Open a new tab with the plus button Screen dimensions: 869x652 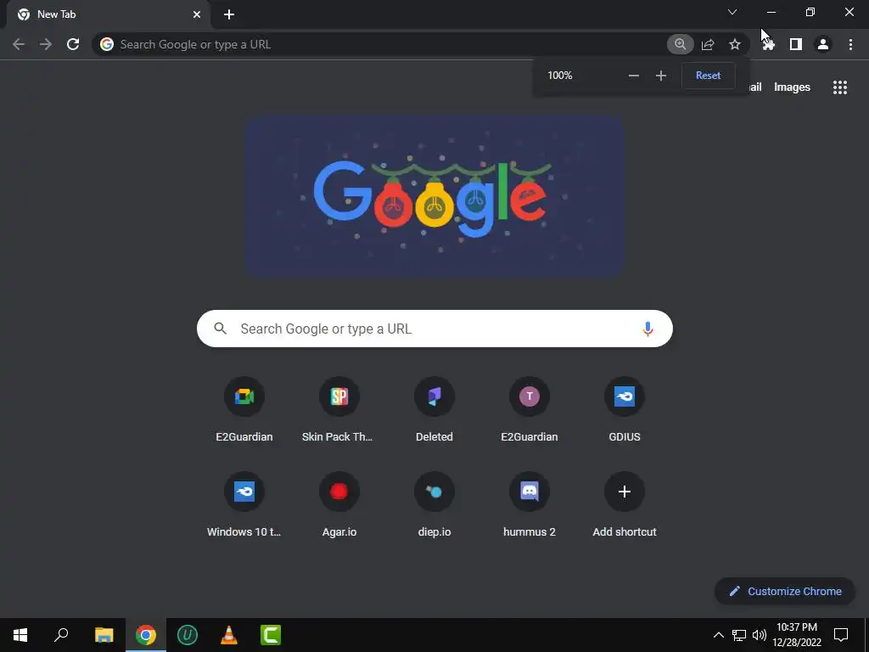(229, 14)
